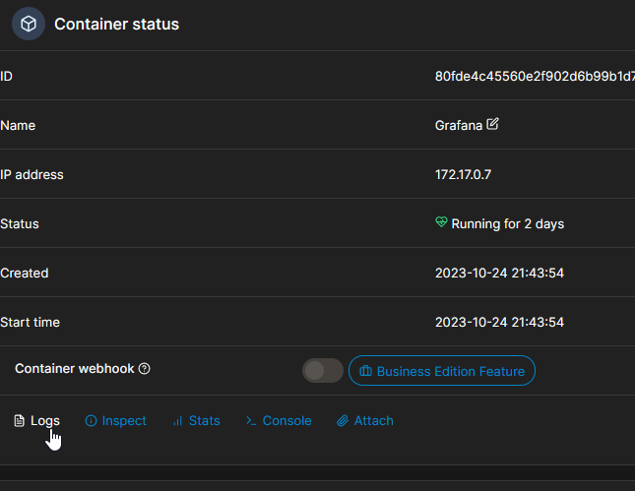
Task: Click the Container status heading
Action: point(116,24)
